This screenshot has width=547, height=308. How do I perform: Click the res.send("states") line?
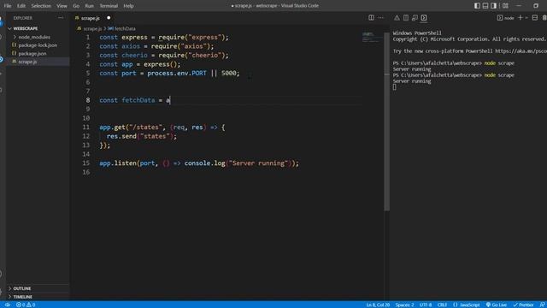click(142, 136)
